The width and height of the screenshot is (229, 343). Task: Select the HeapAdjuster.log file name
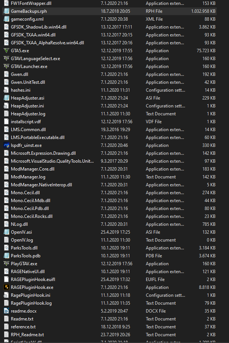[x=28, y=114]
